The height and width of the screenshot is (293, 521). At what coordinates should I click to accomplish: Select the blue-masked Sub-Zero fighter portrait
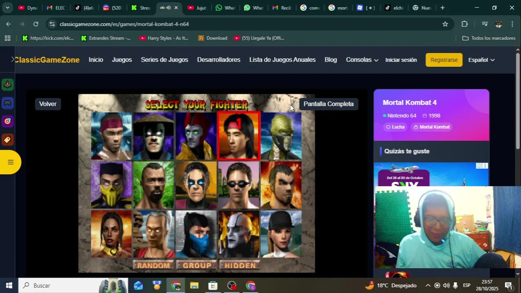click(196, 234)
